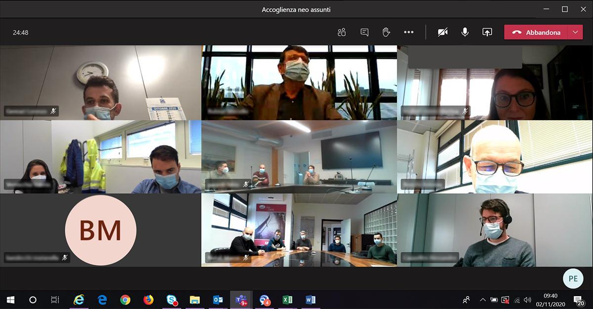Leave the meeting with Abbandona
Viewport: 593px width, 309px height.
click(x=536, y=33)
